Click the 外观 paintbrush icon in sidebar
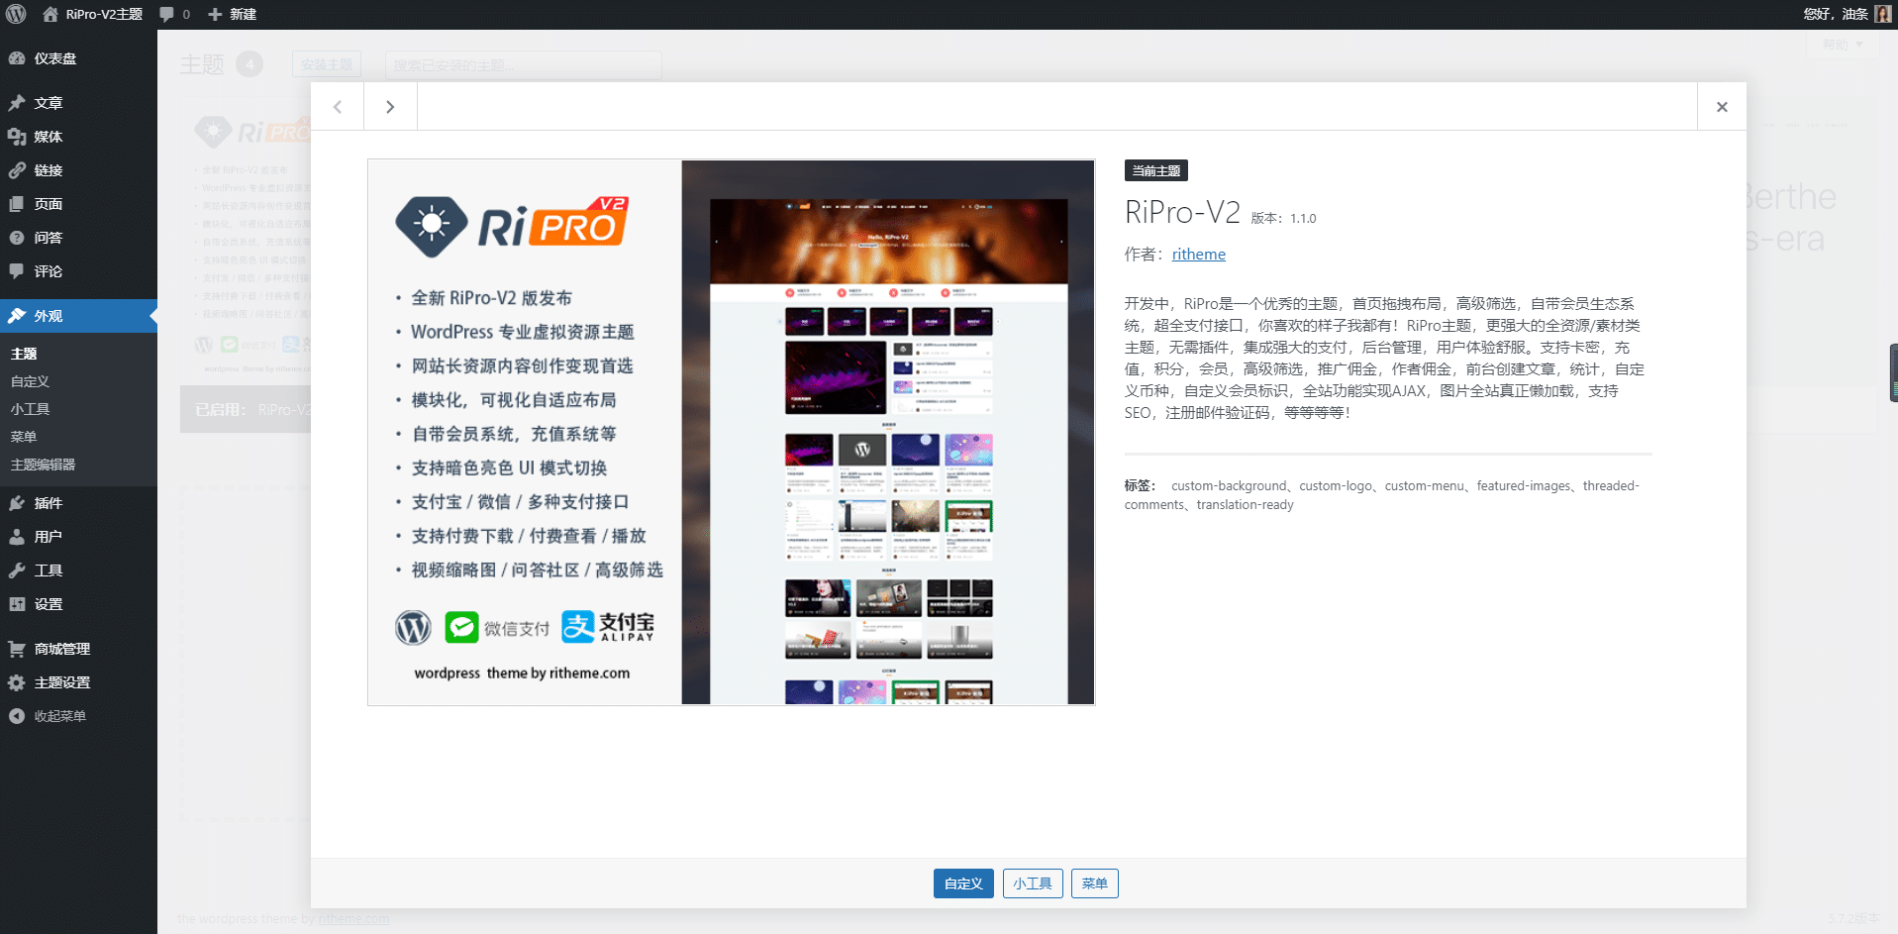This screenshot has width=1898, height=934. coord(17,316)
